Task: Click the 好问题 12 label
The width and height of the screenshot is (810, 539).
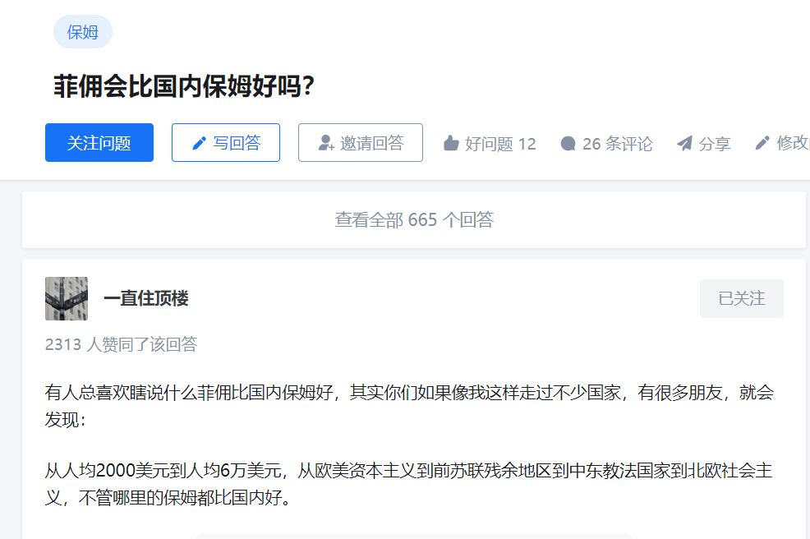Action: pos(500,144)
